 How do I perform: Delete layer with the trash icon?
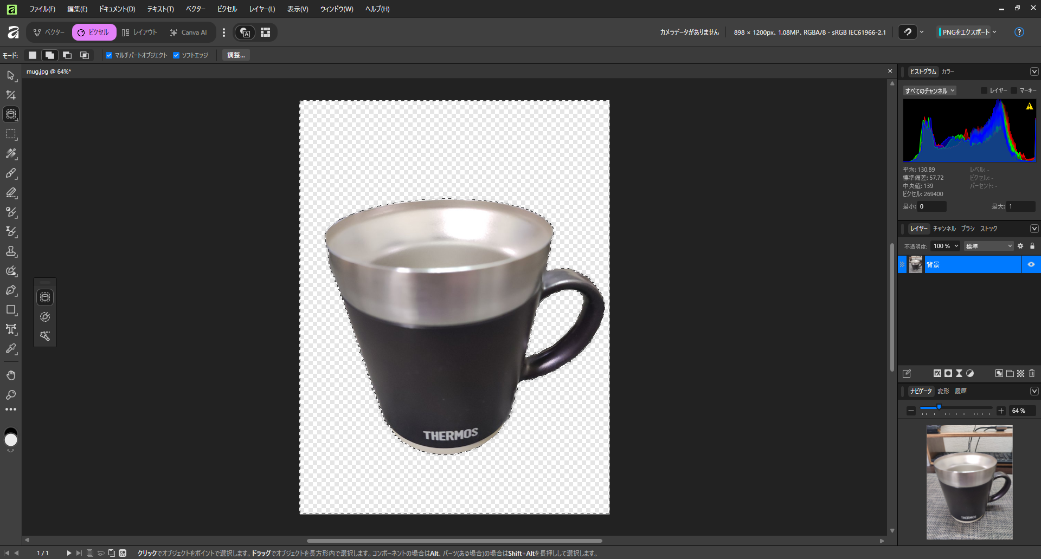pos(1032,373)
